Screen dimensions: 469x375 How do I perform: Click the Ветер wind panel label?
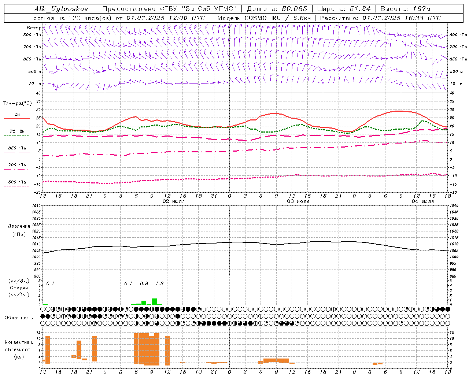pyautogui.click(x=34, y=28)
